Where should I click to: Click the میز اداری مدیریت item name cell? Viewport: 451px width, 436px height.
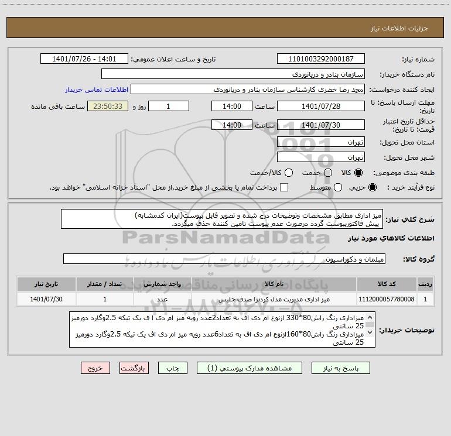click(x=274, y=299)
